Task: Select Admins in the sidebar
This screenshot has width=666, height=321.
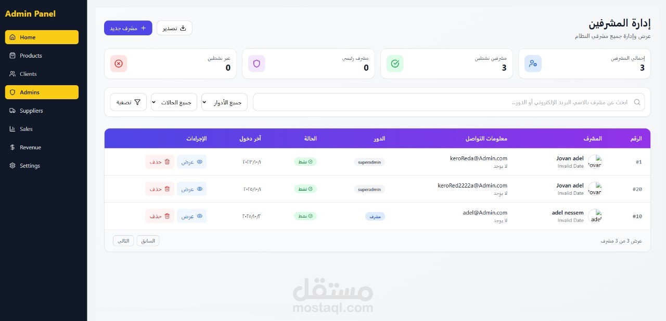Action: [x=42, y=92]
